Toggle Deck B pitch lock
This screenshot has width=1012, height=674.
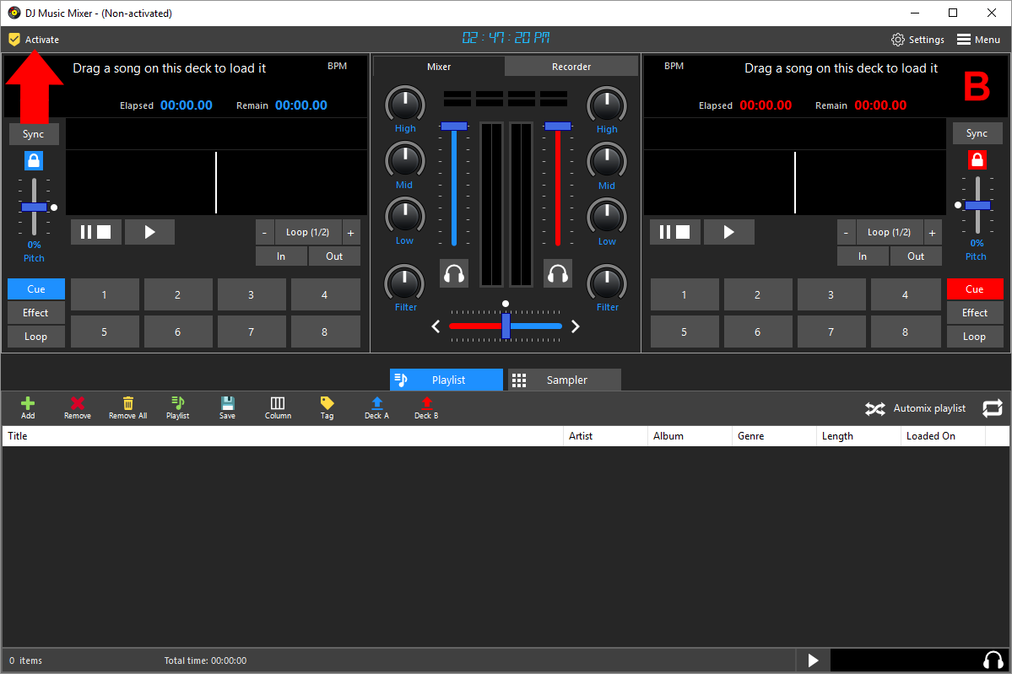click(x=977, y=159)
